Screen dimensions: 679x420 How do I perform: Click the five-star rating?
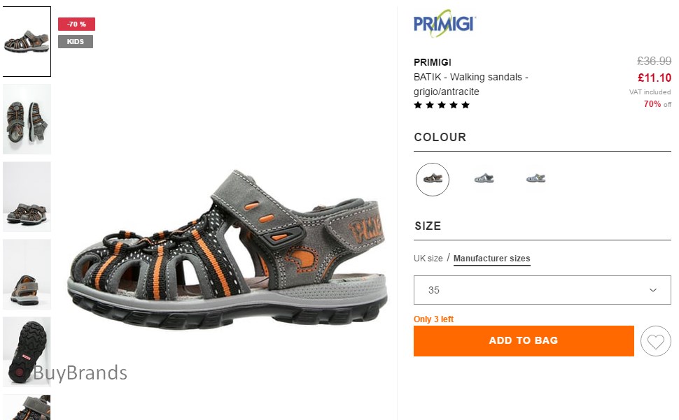[x=441, y=105]
